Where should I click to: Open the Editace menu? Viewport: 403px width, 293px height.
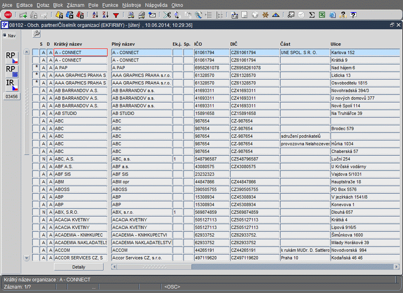coord(24,5)
